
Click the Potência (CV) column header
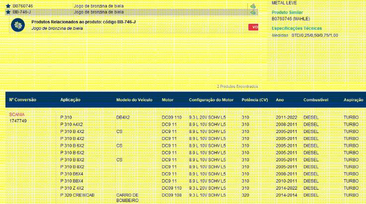[254, 100]
